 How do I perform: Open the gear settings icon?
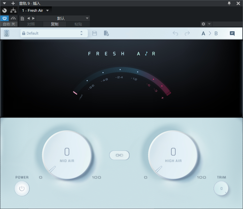click(x=203, y=24)
